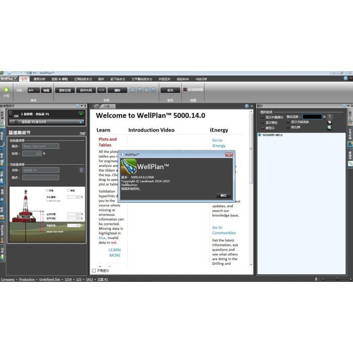353x353 pixels.
Task: Tick the second checkbox above rig diagram fields
Action: point(68,191)
